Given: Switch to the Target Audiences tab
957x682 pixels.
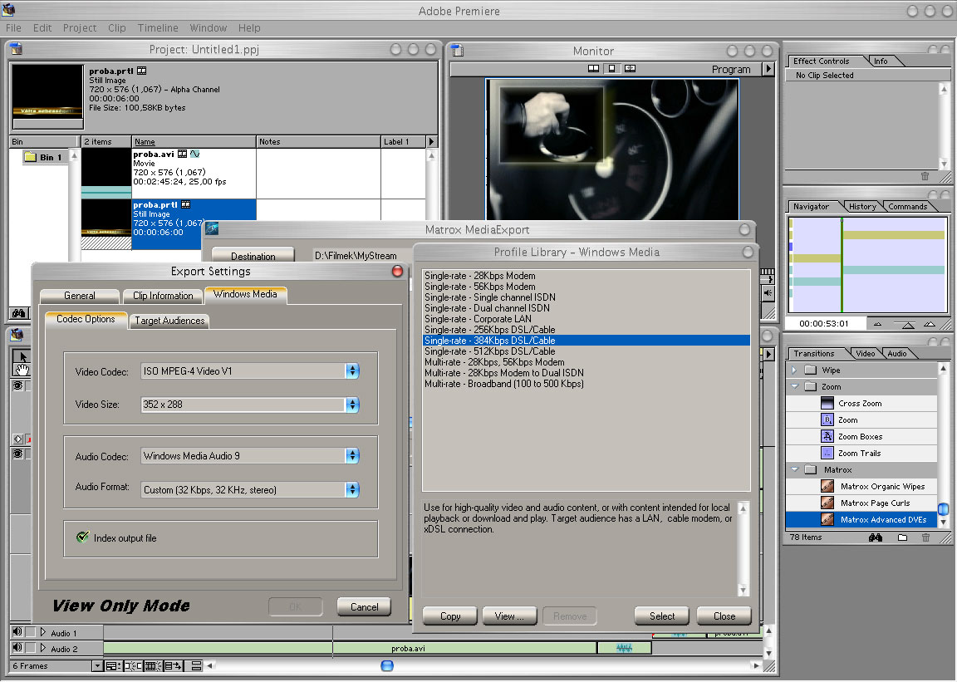Looking at the screenshot, I should (x=169, y=321).
